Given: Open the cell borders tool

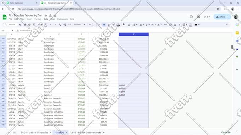Looking at the screenshot, I should tap(129, 25).
